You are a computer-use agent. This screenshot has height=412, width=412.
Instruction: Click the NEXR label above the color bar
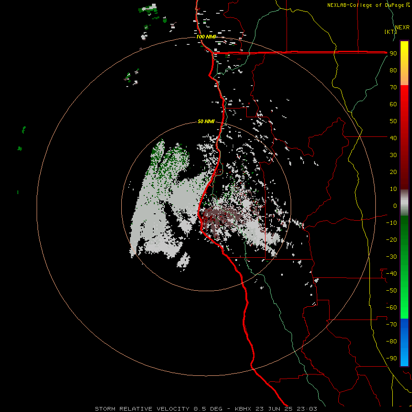point(402,27)
